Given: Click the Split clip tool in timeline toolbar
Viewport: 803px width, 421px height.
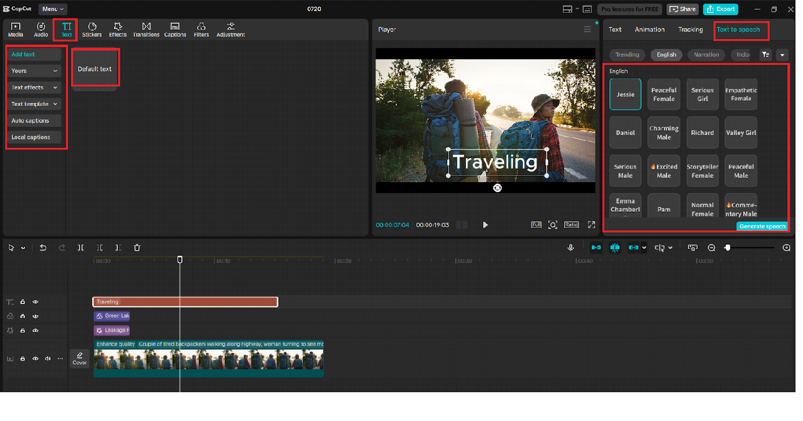Looking at the screenshot, I should tap(81, 248).
